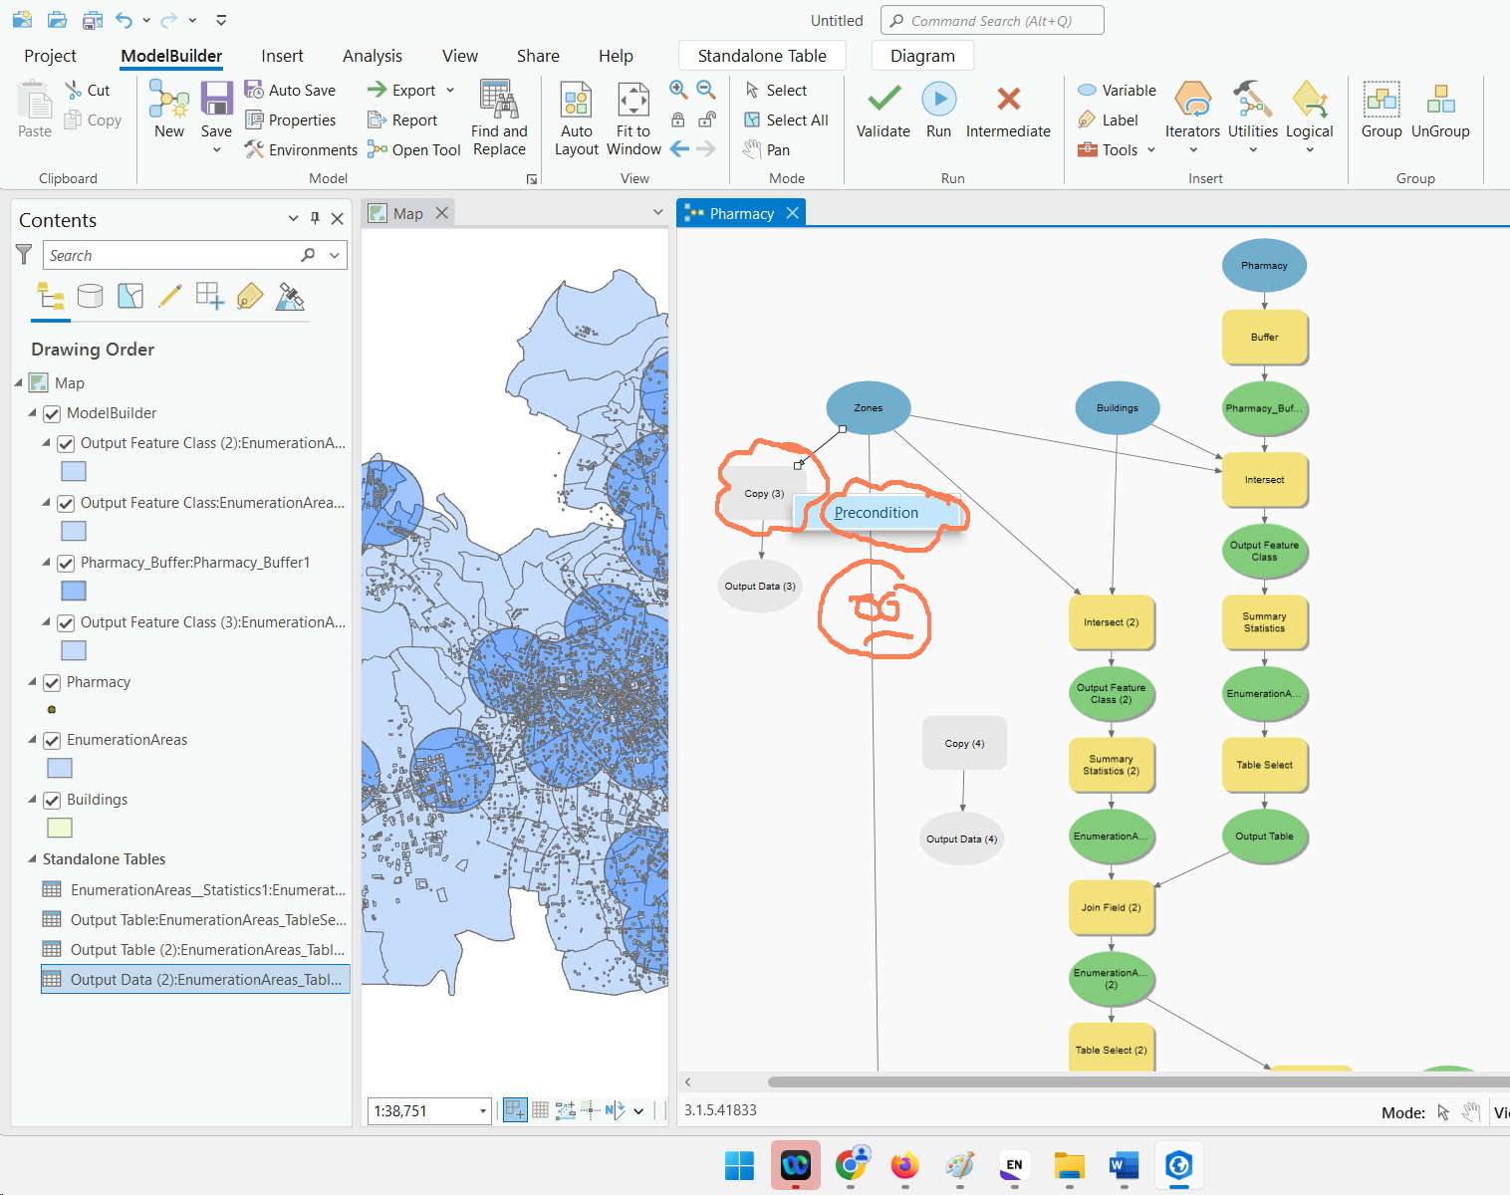This screenshot has height=1195, width=1510.
Task: Select Fit to Window icon
Action: (633, 100)
